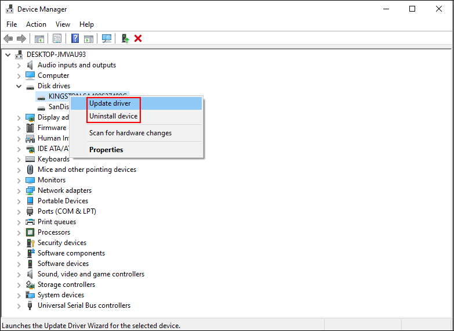This screenshot has height=331, width=454.
Task: Select the Sound, video and game controllers label
Action: coord(91,274)
